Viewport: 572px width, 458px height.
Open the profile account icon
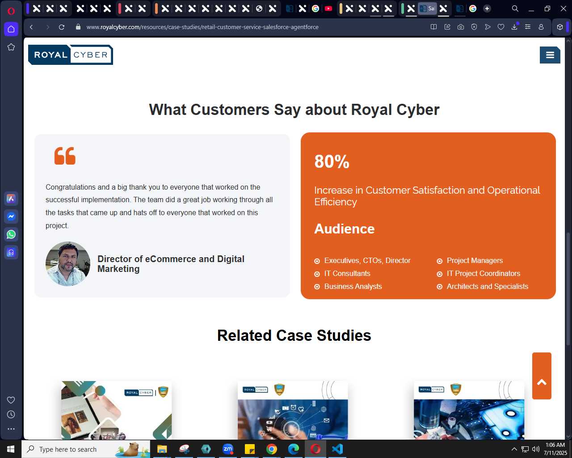tap(541, 27)
